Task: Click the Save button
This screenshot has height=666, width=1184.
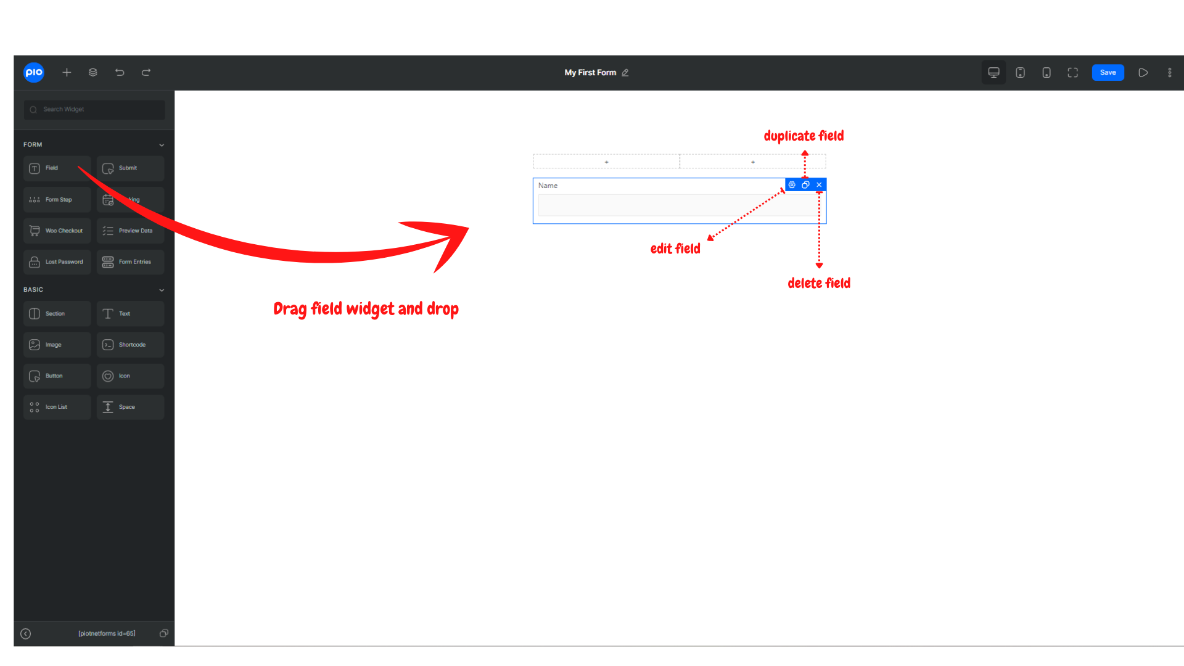Action: click(x=1108, y=72)
